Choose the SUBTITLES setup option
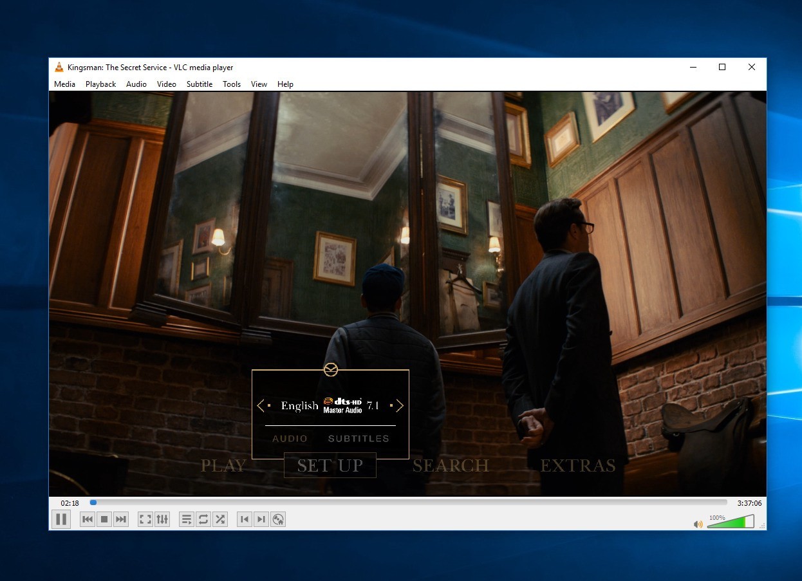 pyautogui.click(x=359, y=439)
